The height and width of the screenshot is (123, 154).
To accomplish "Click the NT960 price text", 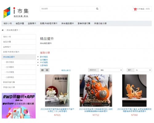I will click(x=134, y=115).
